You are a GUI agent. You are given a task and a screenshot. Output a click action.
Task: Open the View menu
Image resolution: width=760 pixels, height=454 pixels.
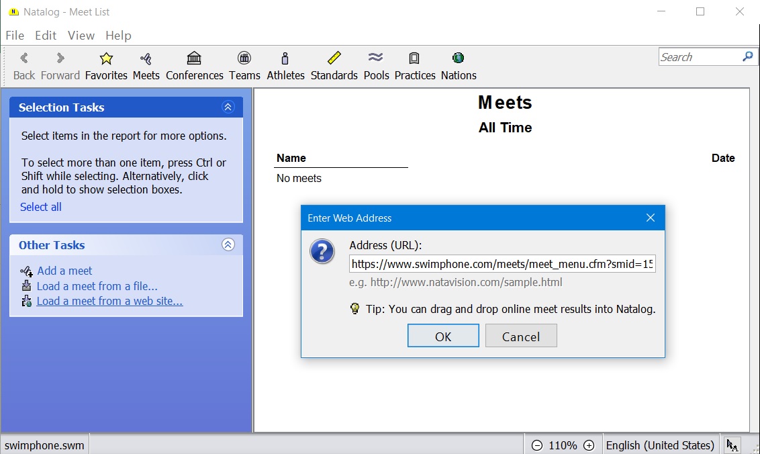pyautogui.click(x=81, y=36)
